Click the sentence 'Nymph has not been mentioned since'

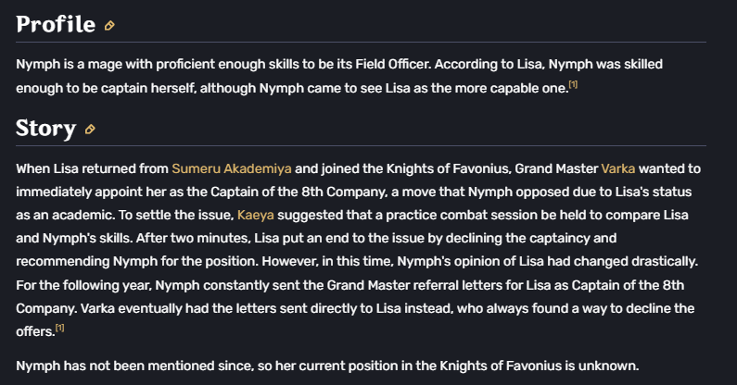(135, 366)
